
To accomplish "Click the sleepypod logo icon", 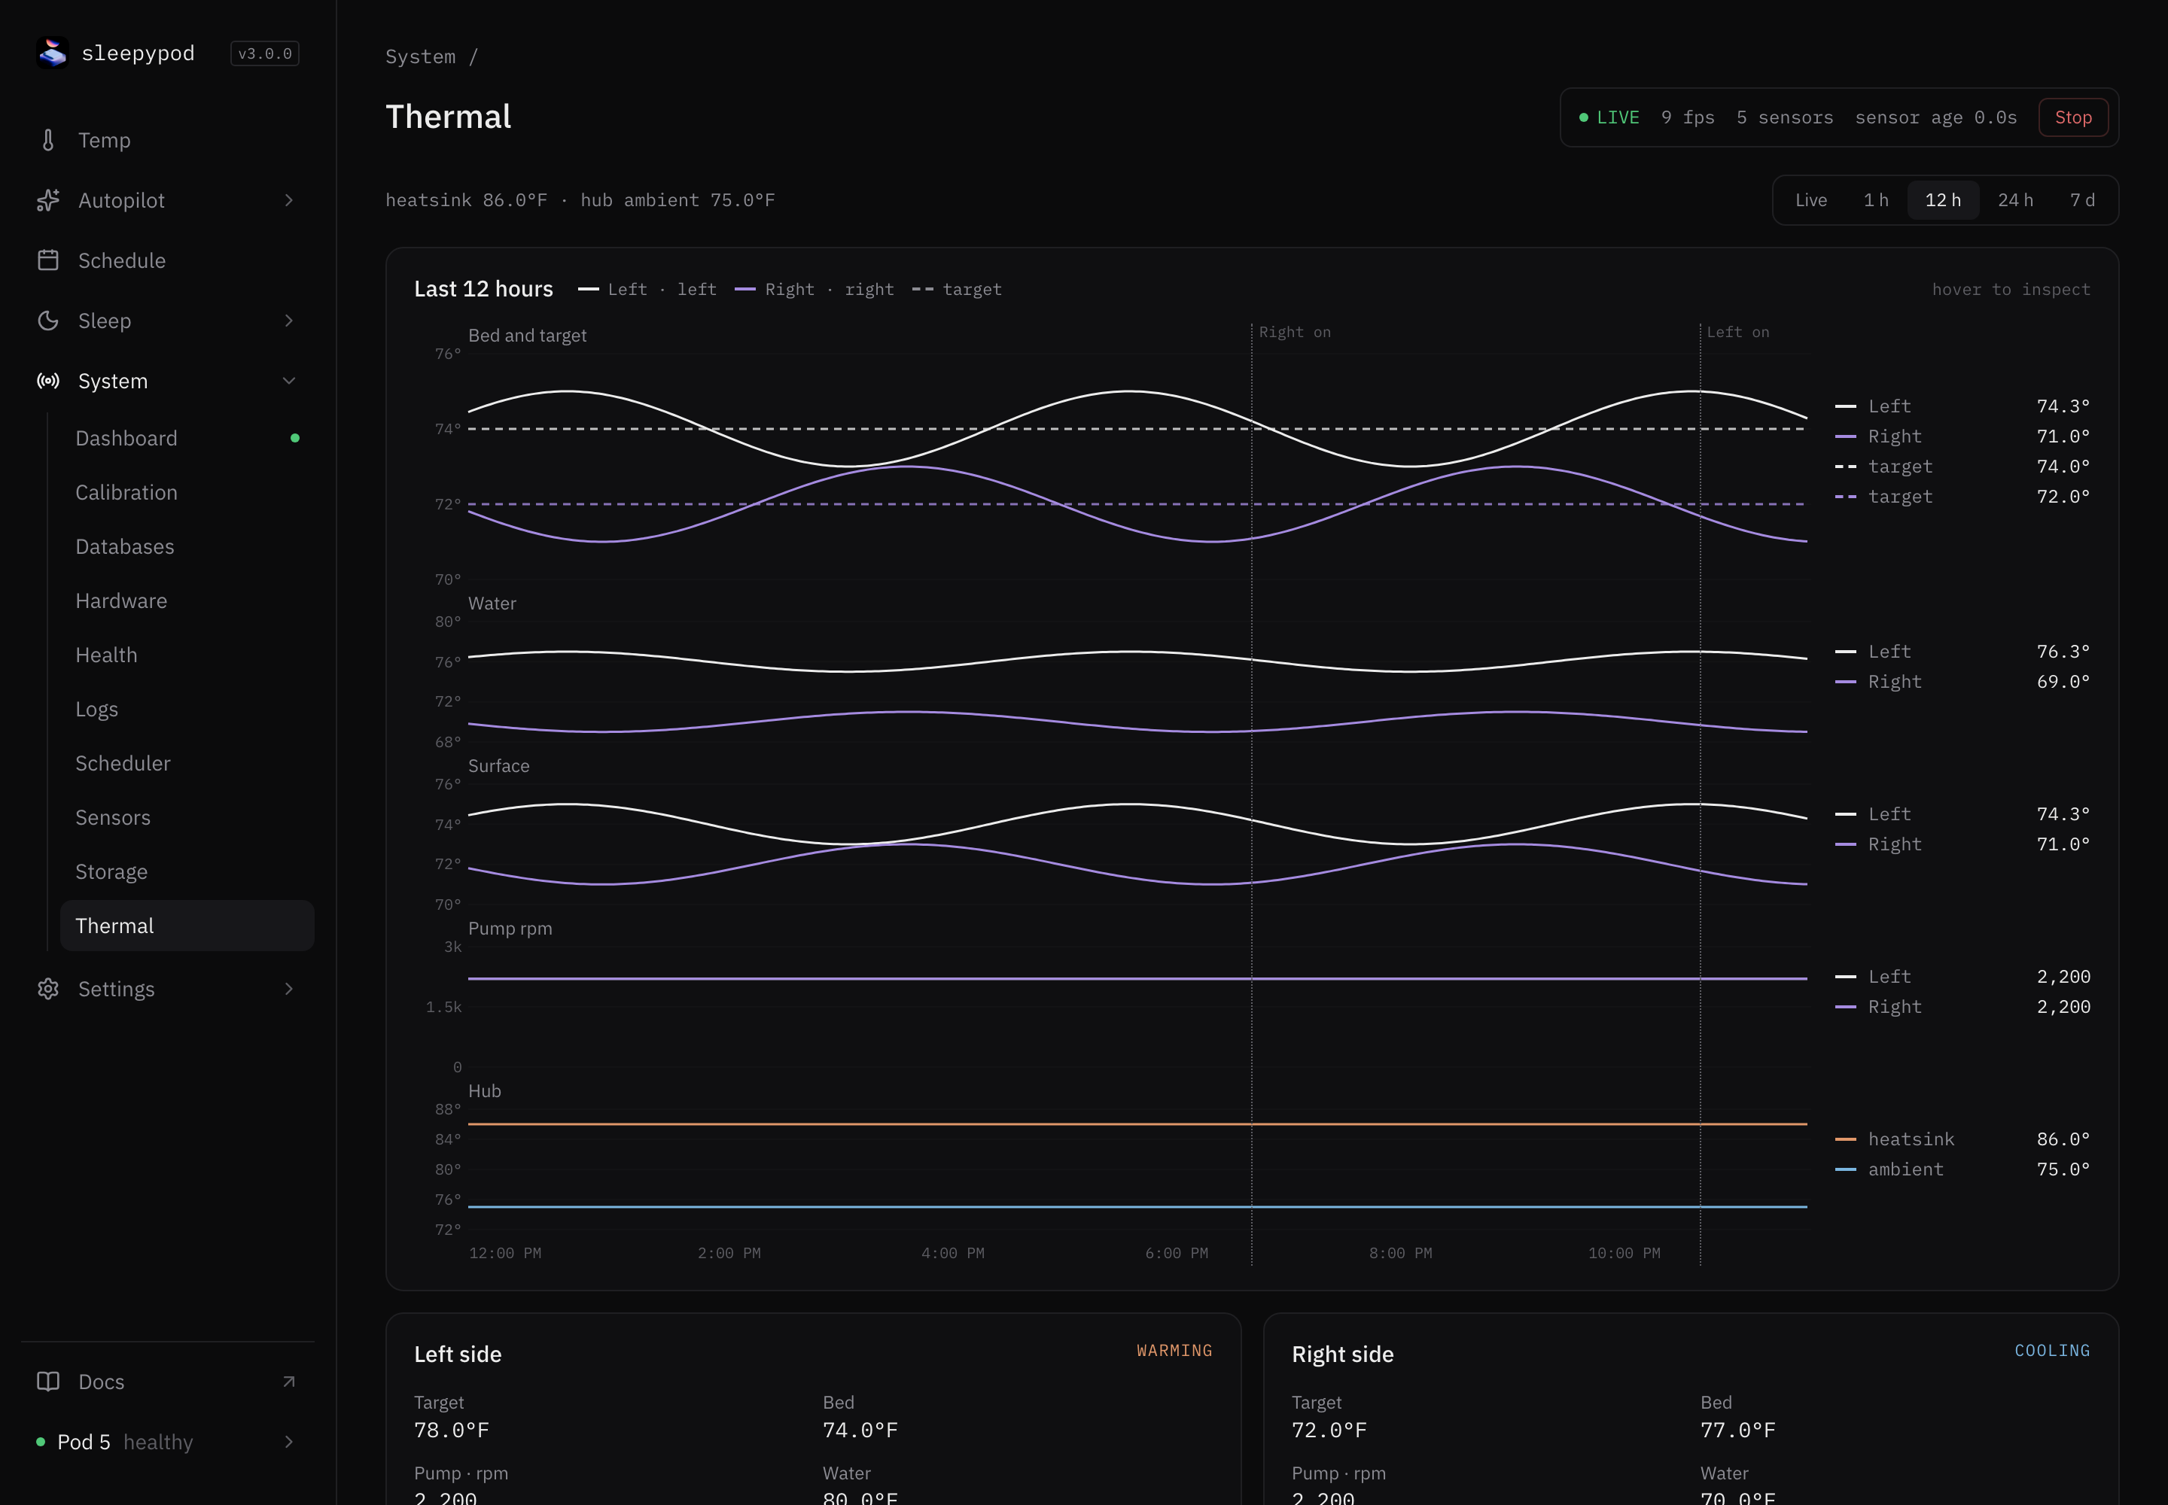I will tap(53, 53).
